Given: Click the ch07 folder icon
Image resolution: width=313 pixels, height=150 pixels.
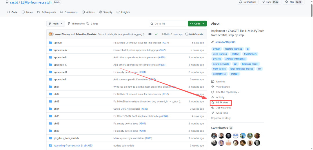Looking at the screenshot, I should [x=50, y=131].
